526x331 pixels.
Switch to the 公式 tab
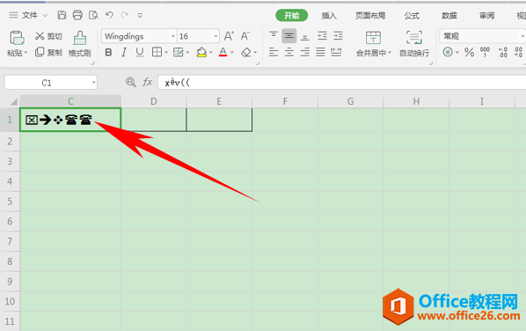(412, 16)
